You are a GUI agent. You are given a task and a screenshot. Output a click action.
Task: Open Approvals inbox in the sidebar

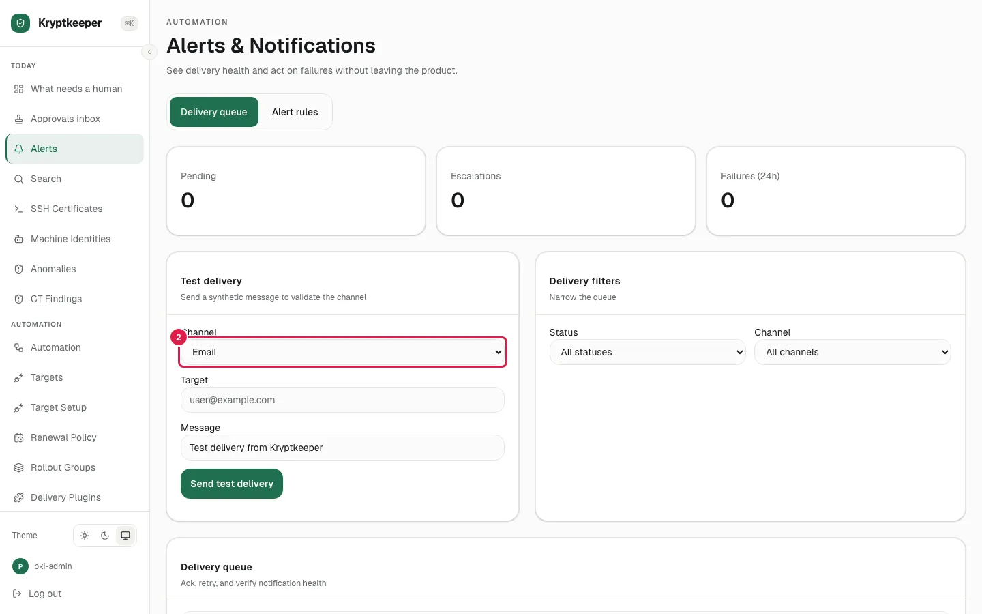coord(75,119)
